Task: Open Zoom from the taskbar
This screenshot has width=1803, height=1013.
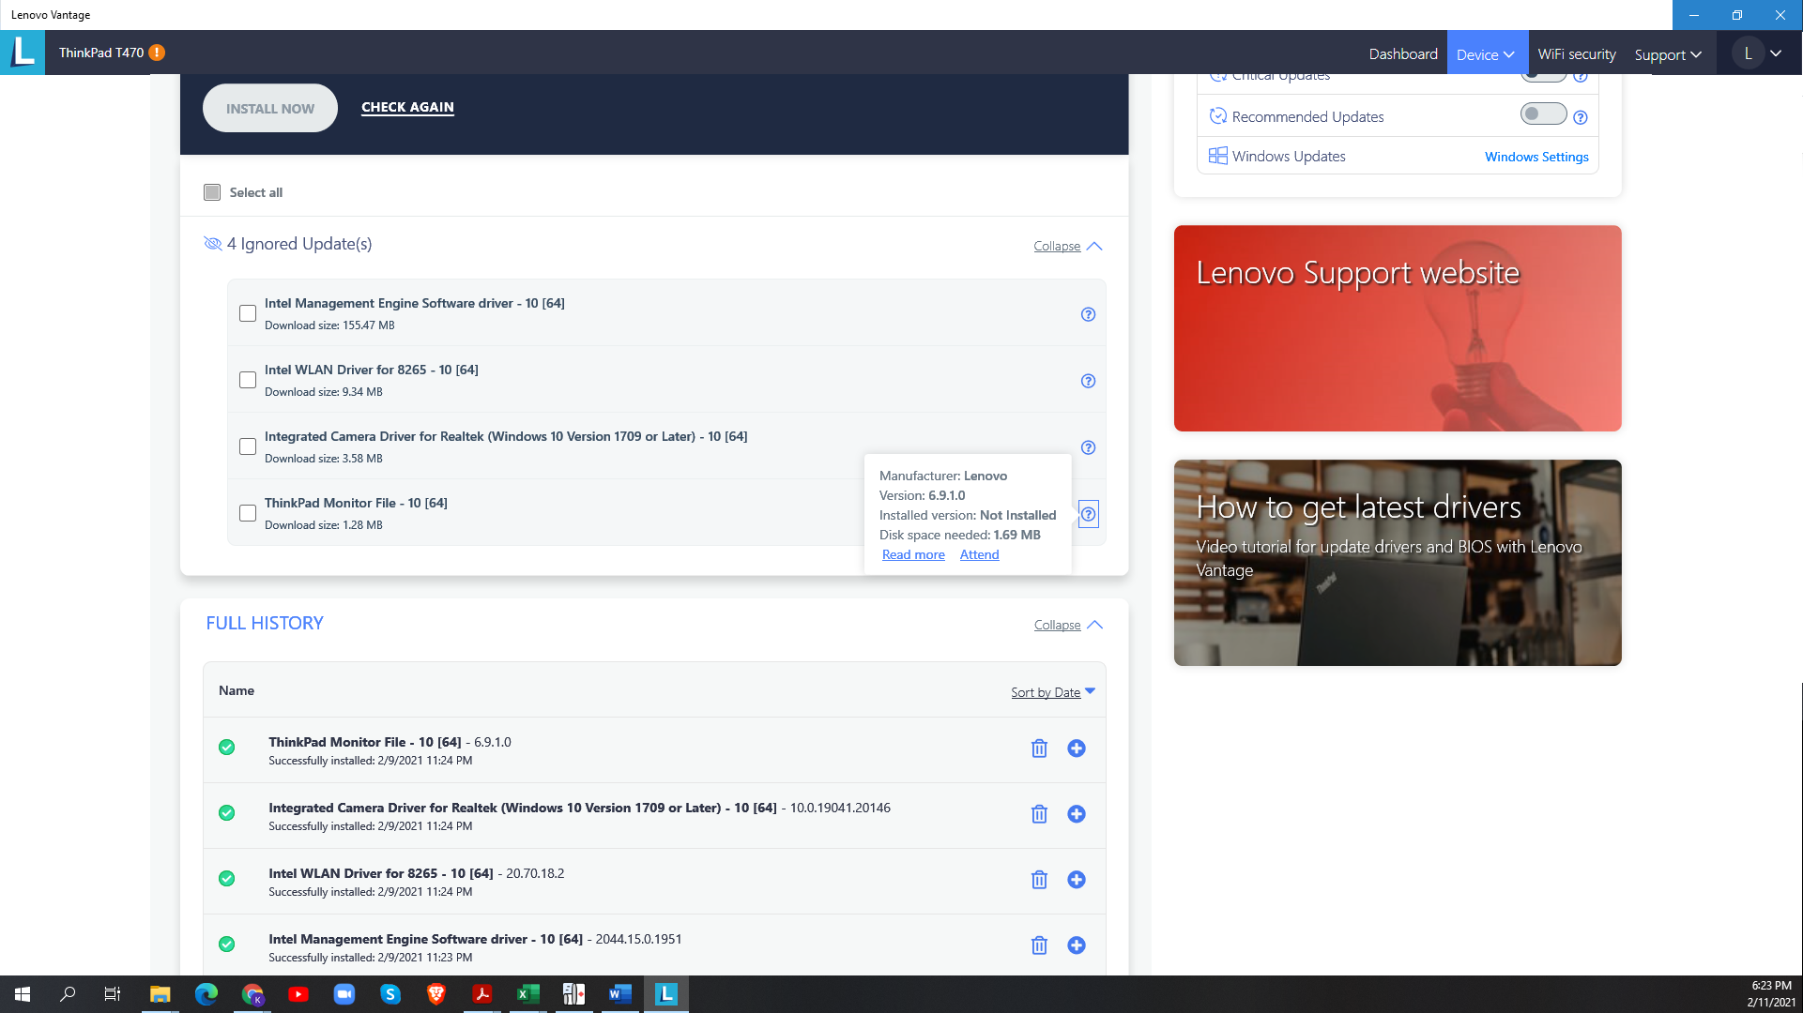Action: pyautogui.click(x=344, y=994)
